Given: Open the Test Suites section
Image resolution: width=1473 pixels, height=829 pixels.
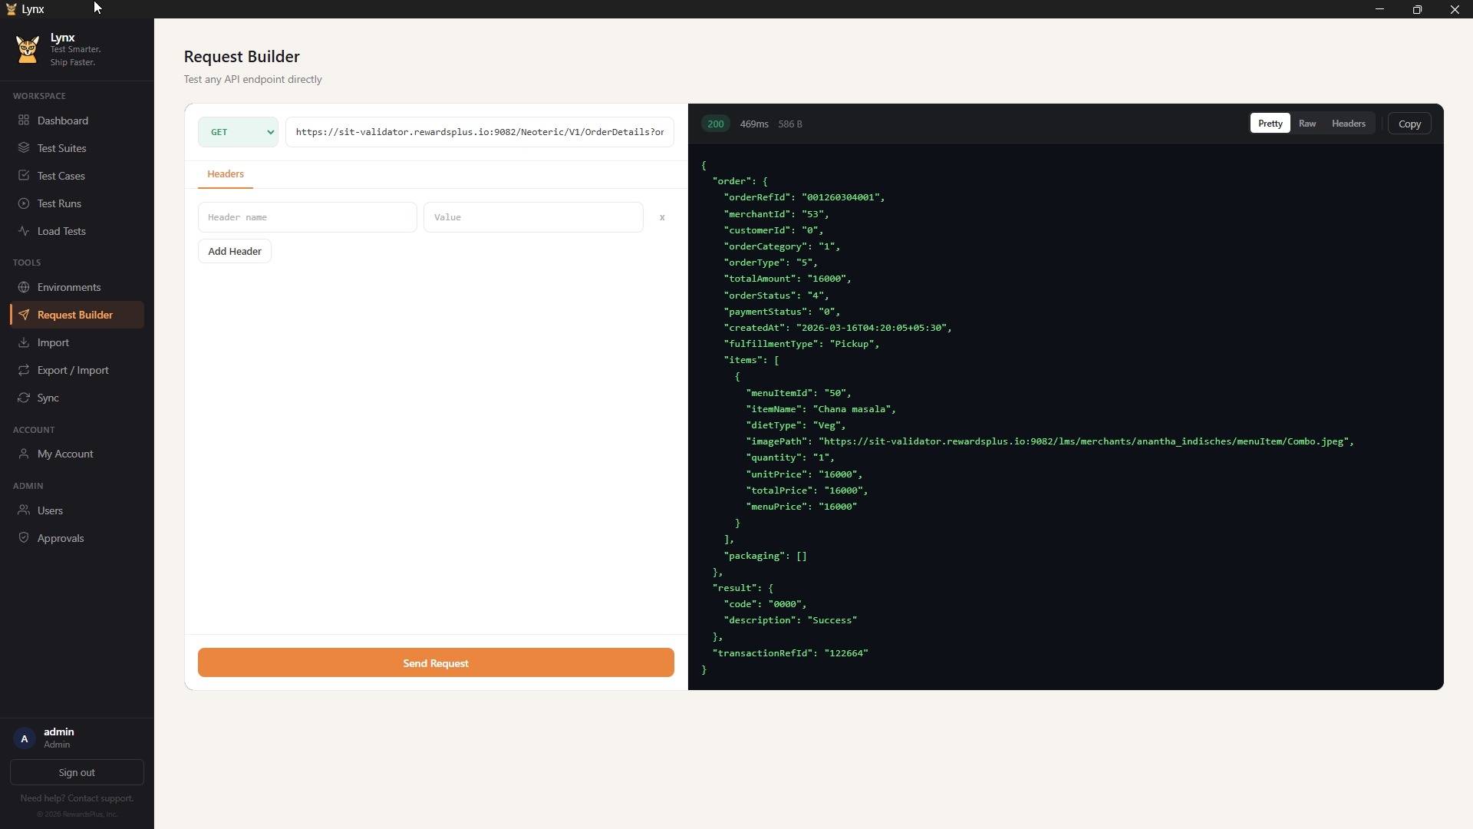Looking at the screenshot, I should pyautogui.click(x=61, y=147).
